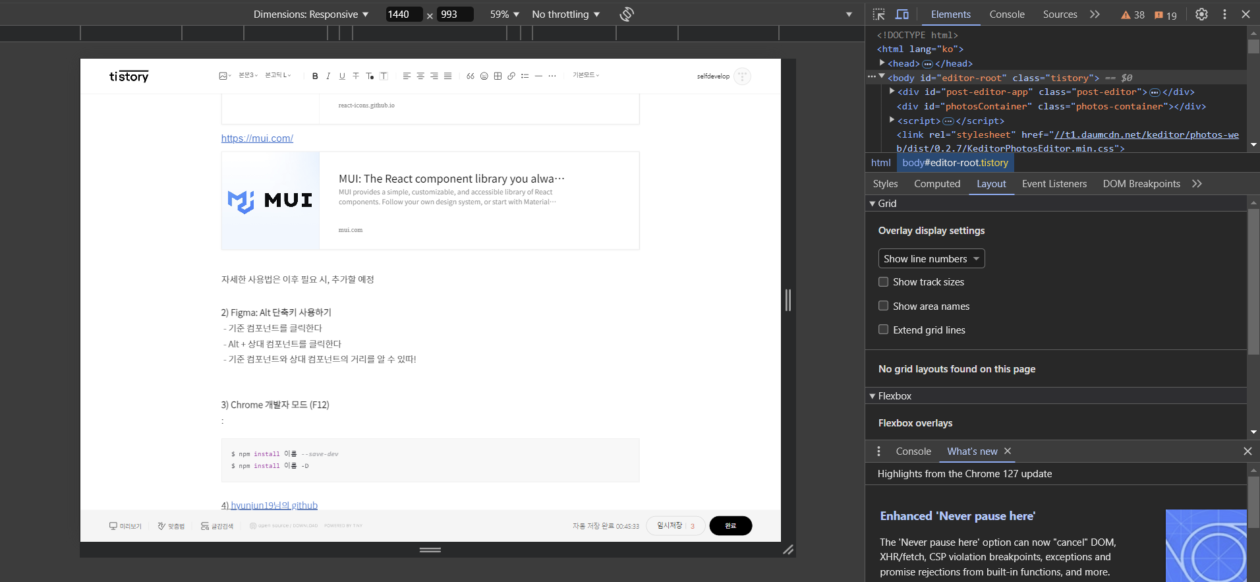Toggle the device toolbar icon
This screenshot has height=582, width=1260.
point(902,15)
